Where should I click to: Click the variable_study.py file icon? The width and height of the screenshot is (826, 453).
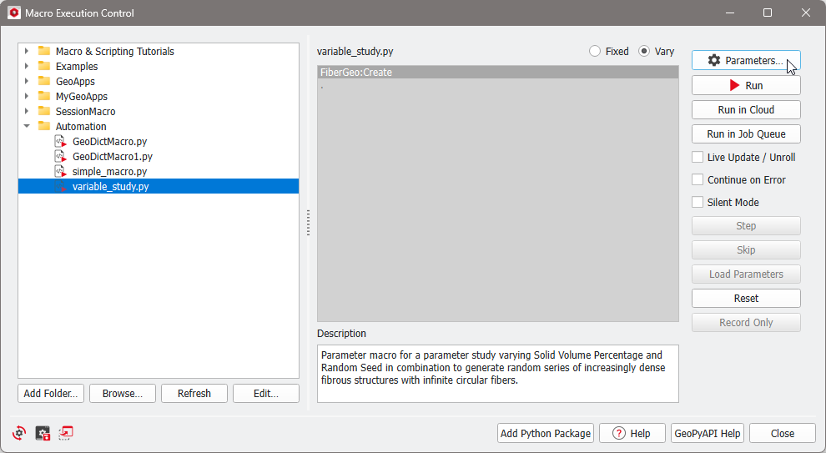click(x=61, y=187)
